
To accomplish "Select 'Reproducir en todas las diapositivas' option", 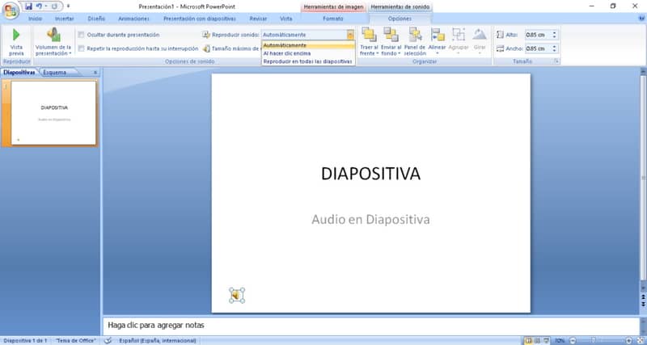I will click(x=307, y=61).
